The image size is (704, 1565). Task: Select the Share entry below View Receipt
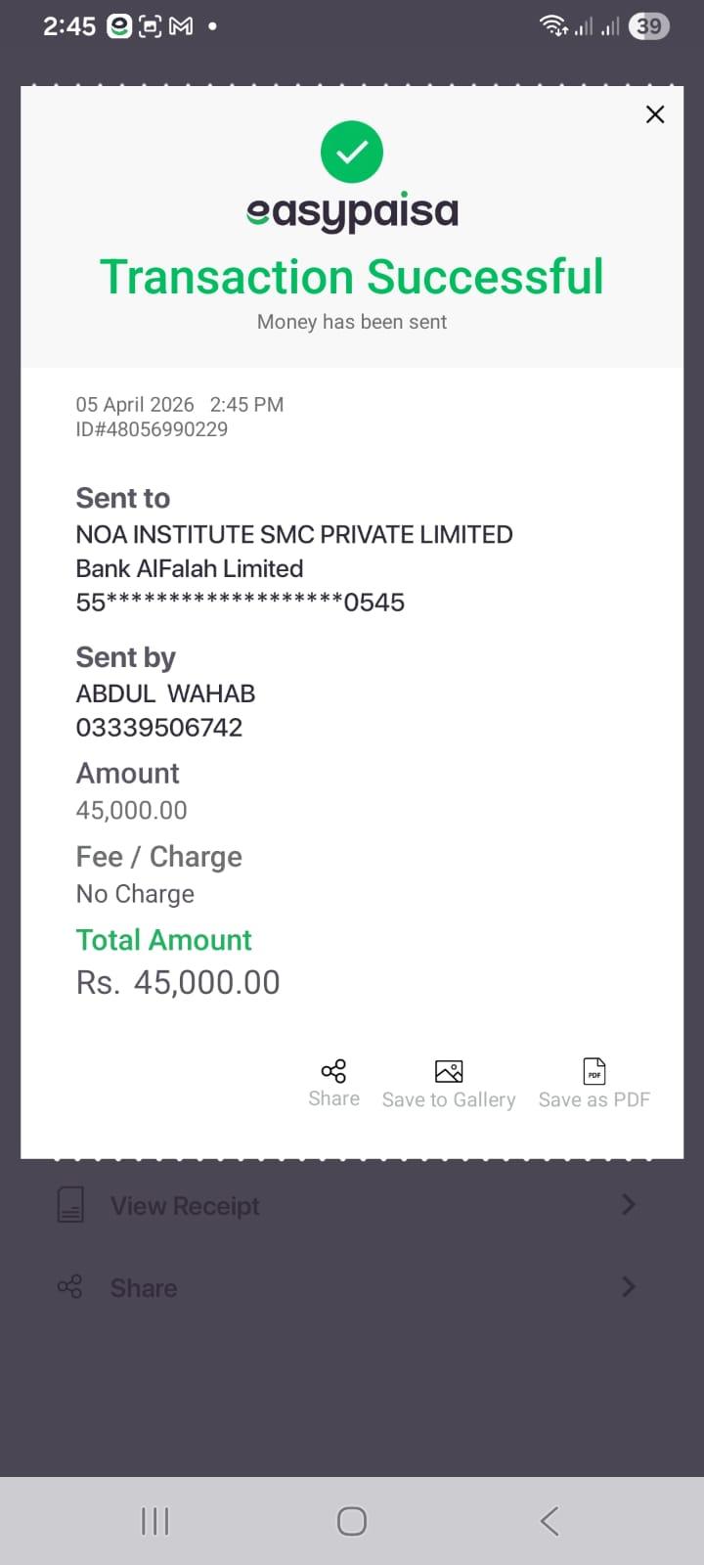pyautogui.click(x=144, y=1288)
